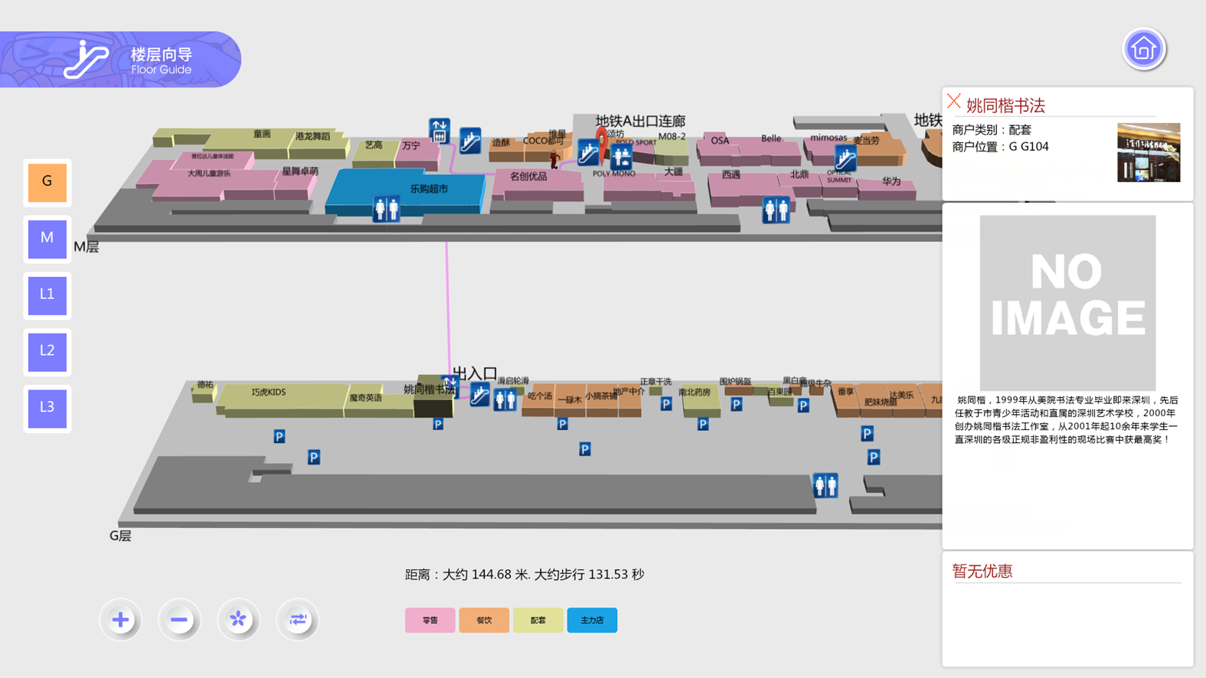Select the 小摘茶铺 tea shop
The width and height of the screenshot is (1206, 678).
(x=601, y=399)
